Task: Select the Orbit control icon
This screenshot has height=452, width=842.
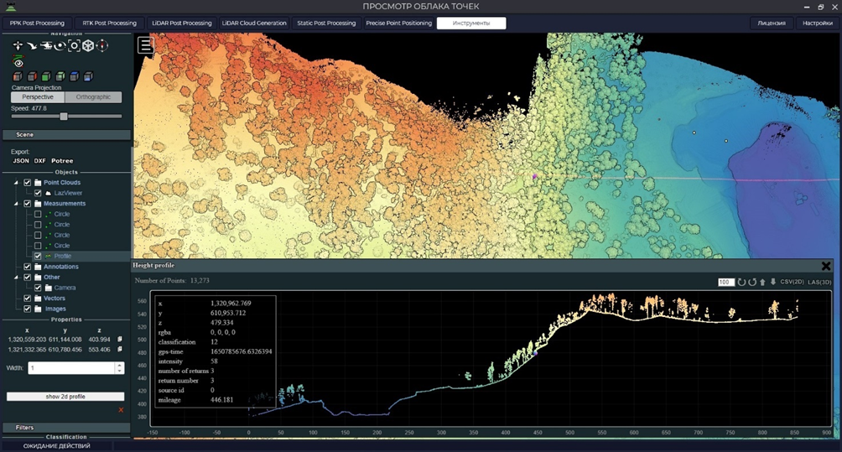Action: tap(60, 45)
